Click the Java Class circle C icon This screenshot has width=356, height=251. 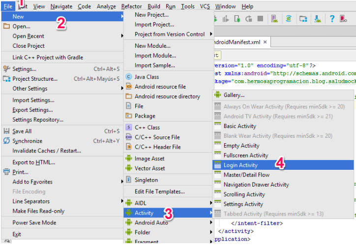click(x=129, y=77)
